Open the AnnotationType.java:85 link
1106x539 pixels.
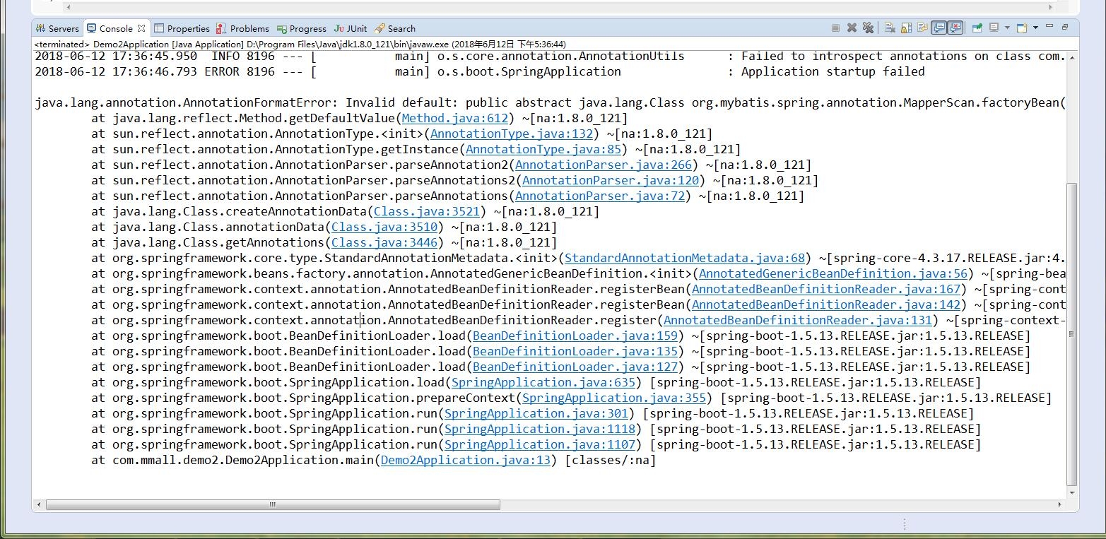(x=543, y=149)
